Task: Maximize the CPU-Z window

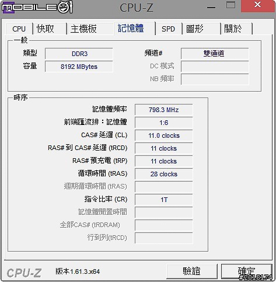Action: (x=230, y=5)
